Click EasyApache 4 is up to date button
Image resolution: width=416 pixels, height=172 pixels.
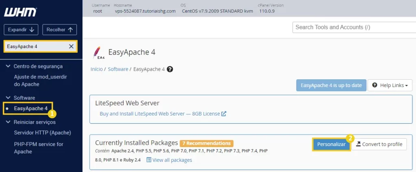[x=331, y=85]
